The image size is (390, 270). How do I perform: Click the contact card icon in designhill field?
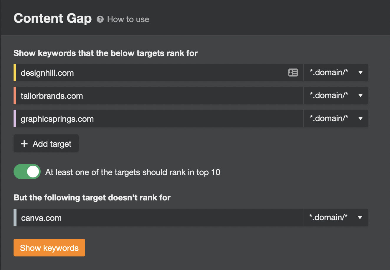(x=293, y=73)
